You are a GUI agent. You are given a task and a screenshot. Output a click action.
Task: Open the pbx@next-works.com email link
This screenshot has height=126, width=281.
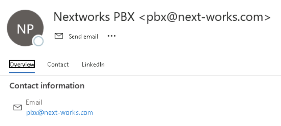coord(60,113)
